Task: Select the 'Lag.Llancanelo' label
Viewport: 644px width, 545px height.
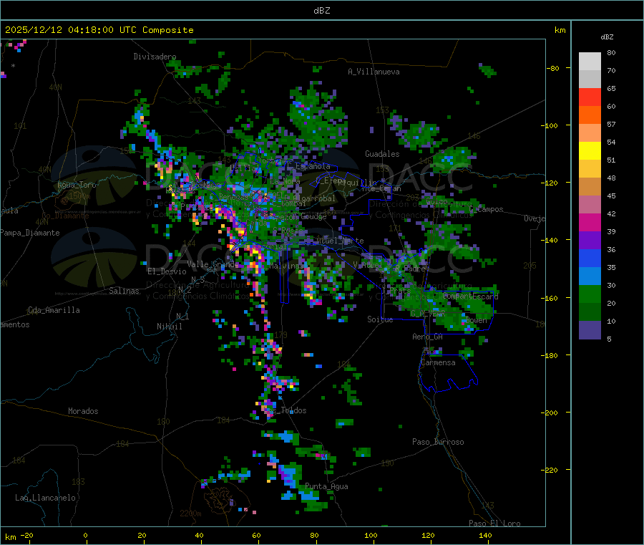Action: point(46,498)
